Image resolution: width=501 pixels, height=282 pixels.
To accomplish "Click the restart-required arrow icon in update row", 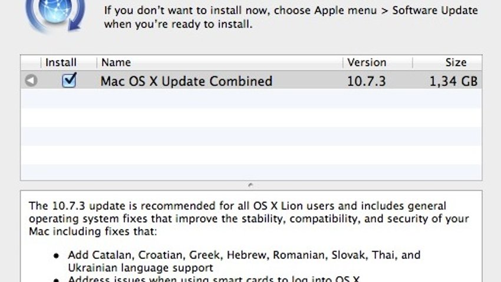I will click(31, 80).
